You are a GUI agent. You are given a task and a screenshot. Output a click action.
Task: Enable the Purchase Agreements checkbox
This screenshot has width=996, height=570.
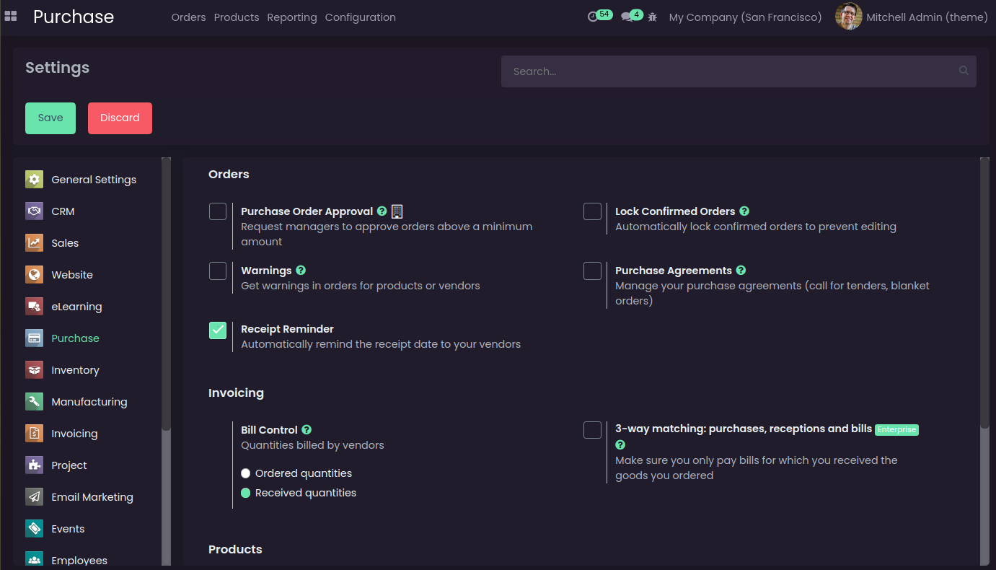(592, 271)
